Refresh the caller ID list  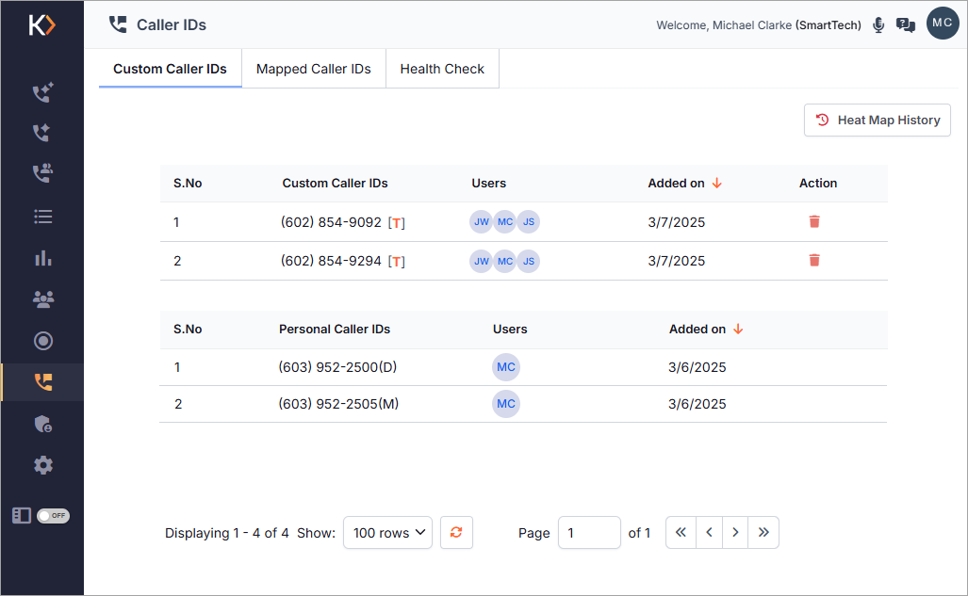coord(456,533)
